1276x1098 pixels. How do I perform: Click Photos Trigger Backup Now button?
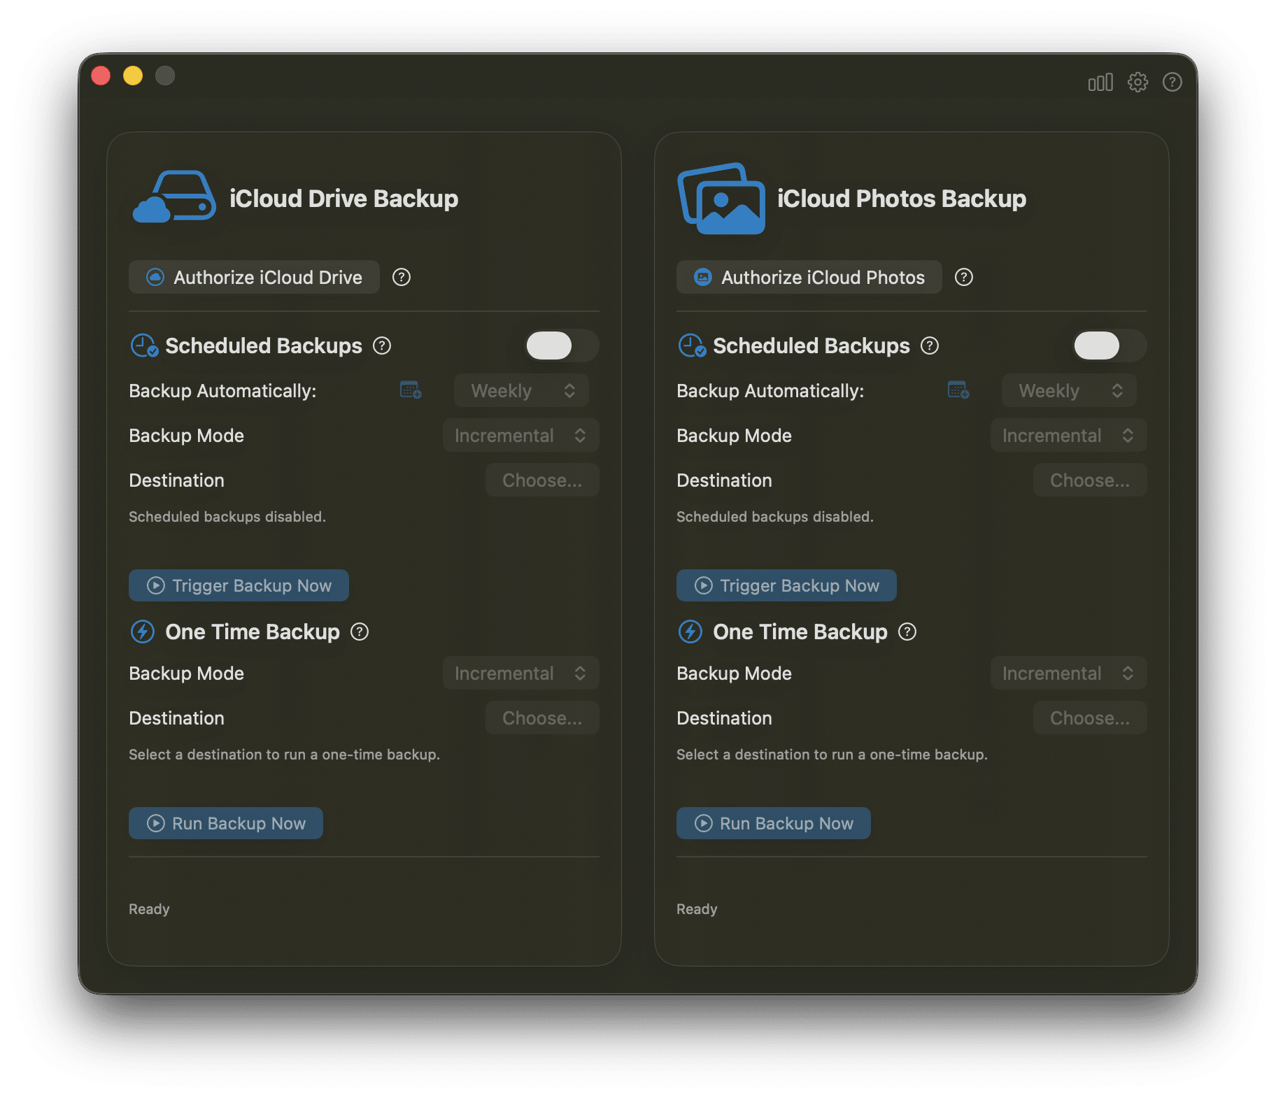(x=786, y=585)
